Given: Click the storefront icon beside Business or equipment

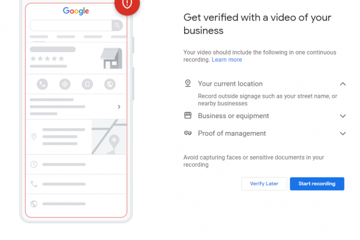Looking at the screenshot, I should (x=188, y=115).
